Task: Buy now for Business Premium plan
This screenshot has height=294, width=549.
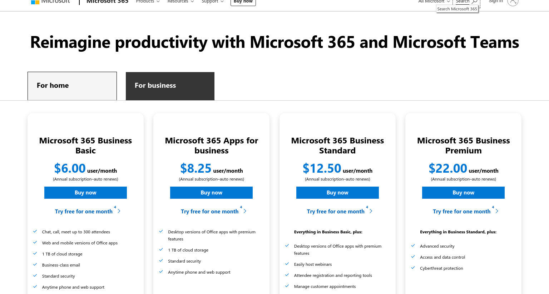Action: 463,193
